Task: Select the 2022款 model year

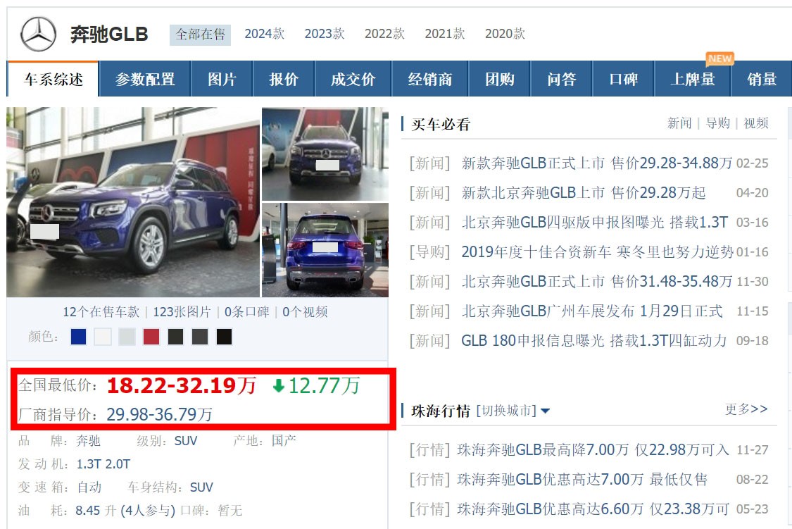Action: (x=384, y=34)
